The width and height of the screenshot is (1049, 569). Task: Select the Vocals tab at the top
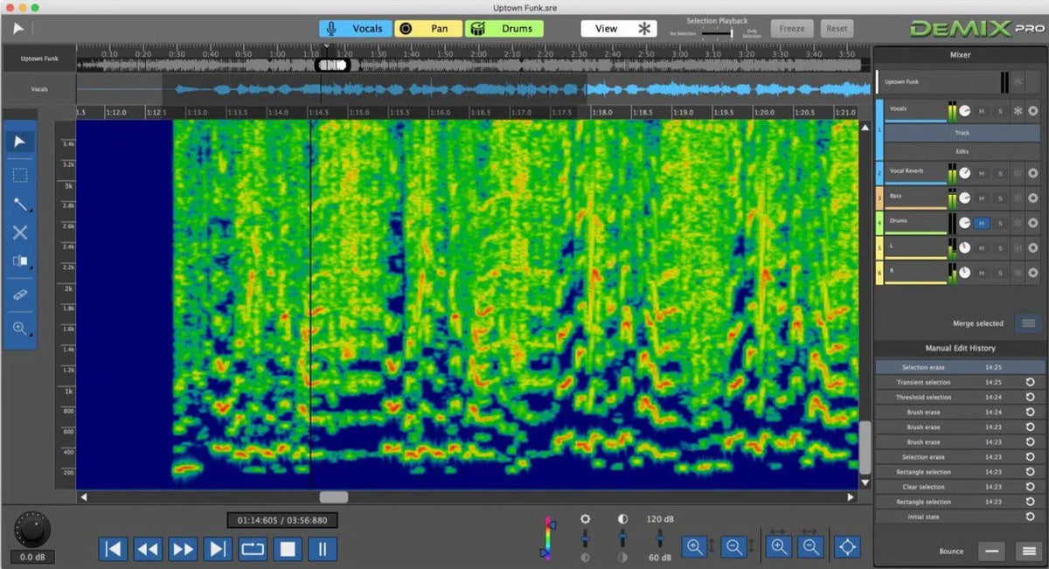[x=353, y=27]
